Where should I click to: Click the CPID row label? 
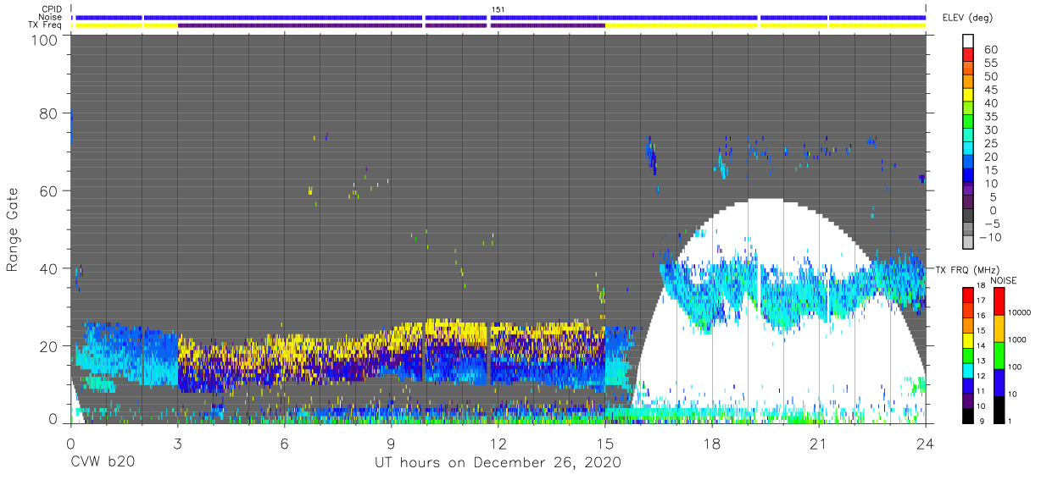(53, 9)
